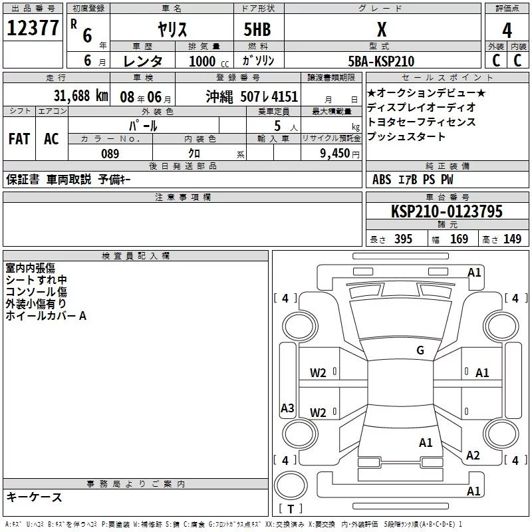Click the G mark on the windshield
This screenshot has height=532, width=532.
click(x=420, y=350)
